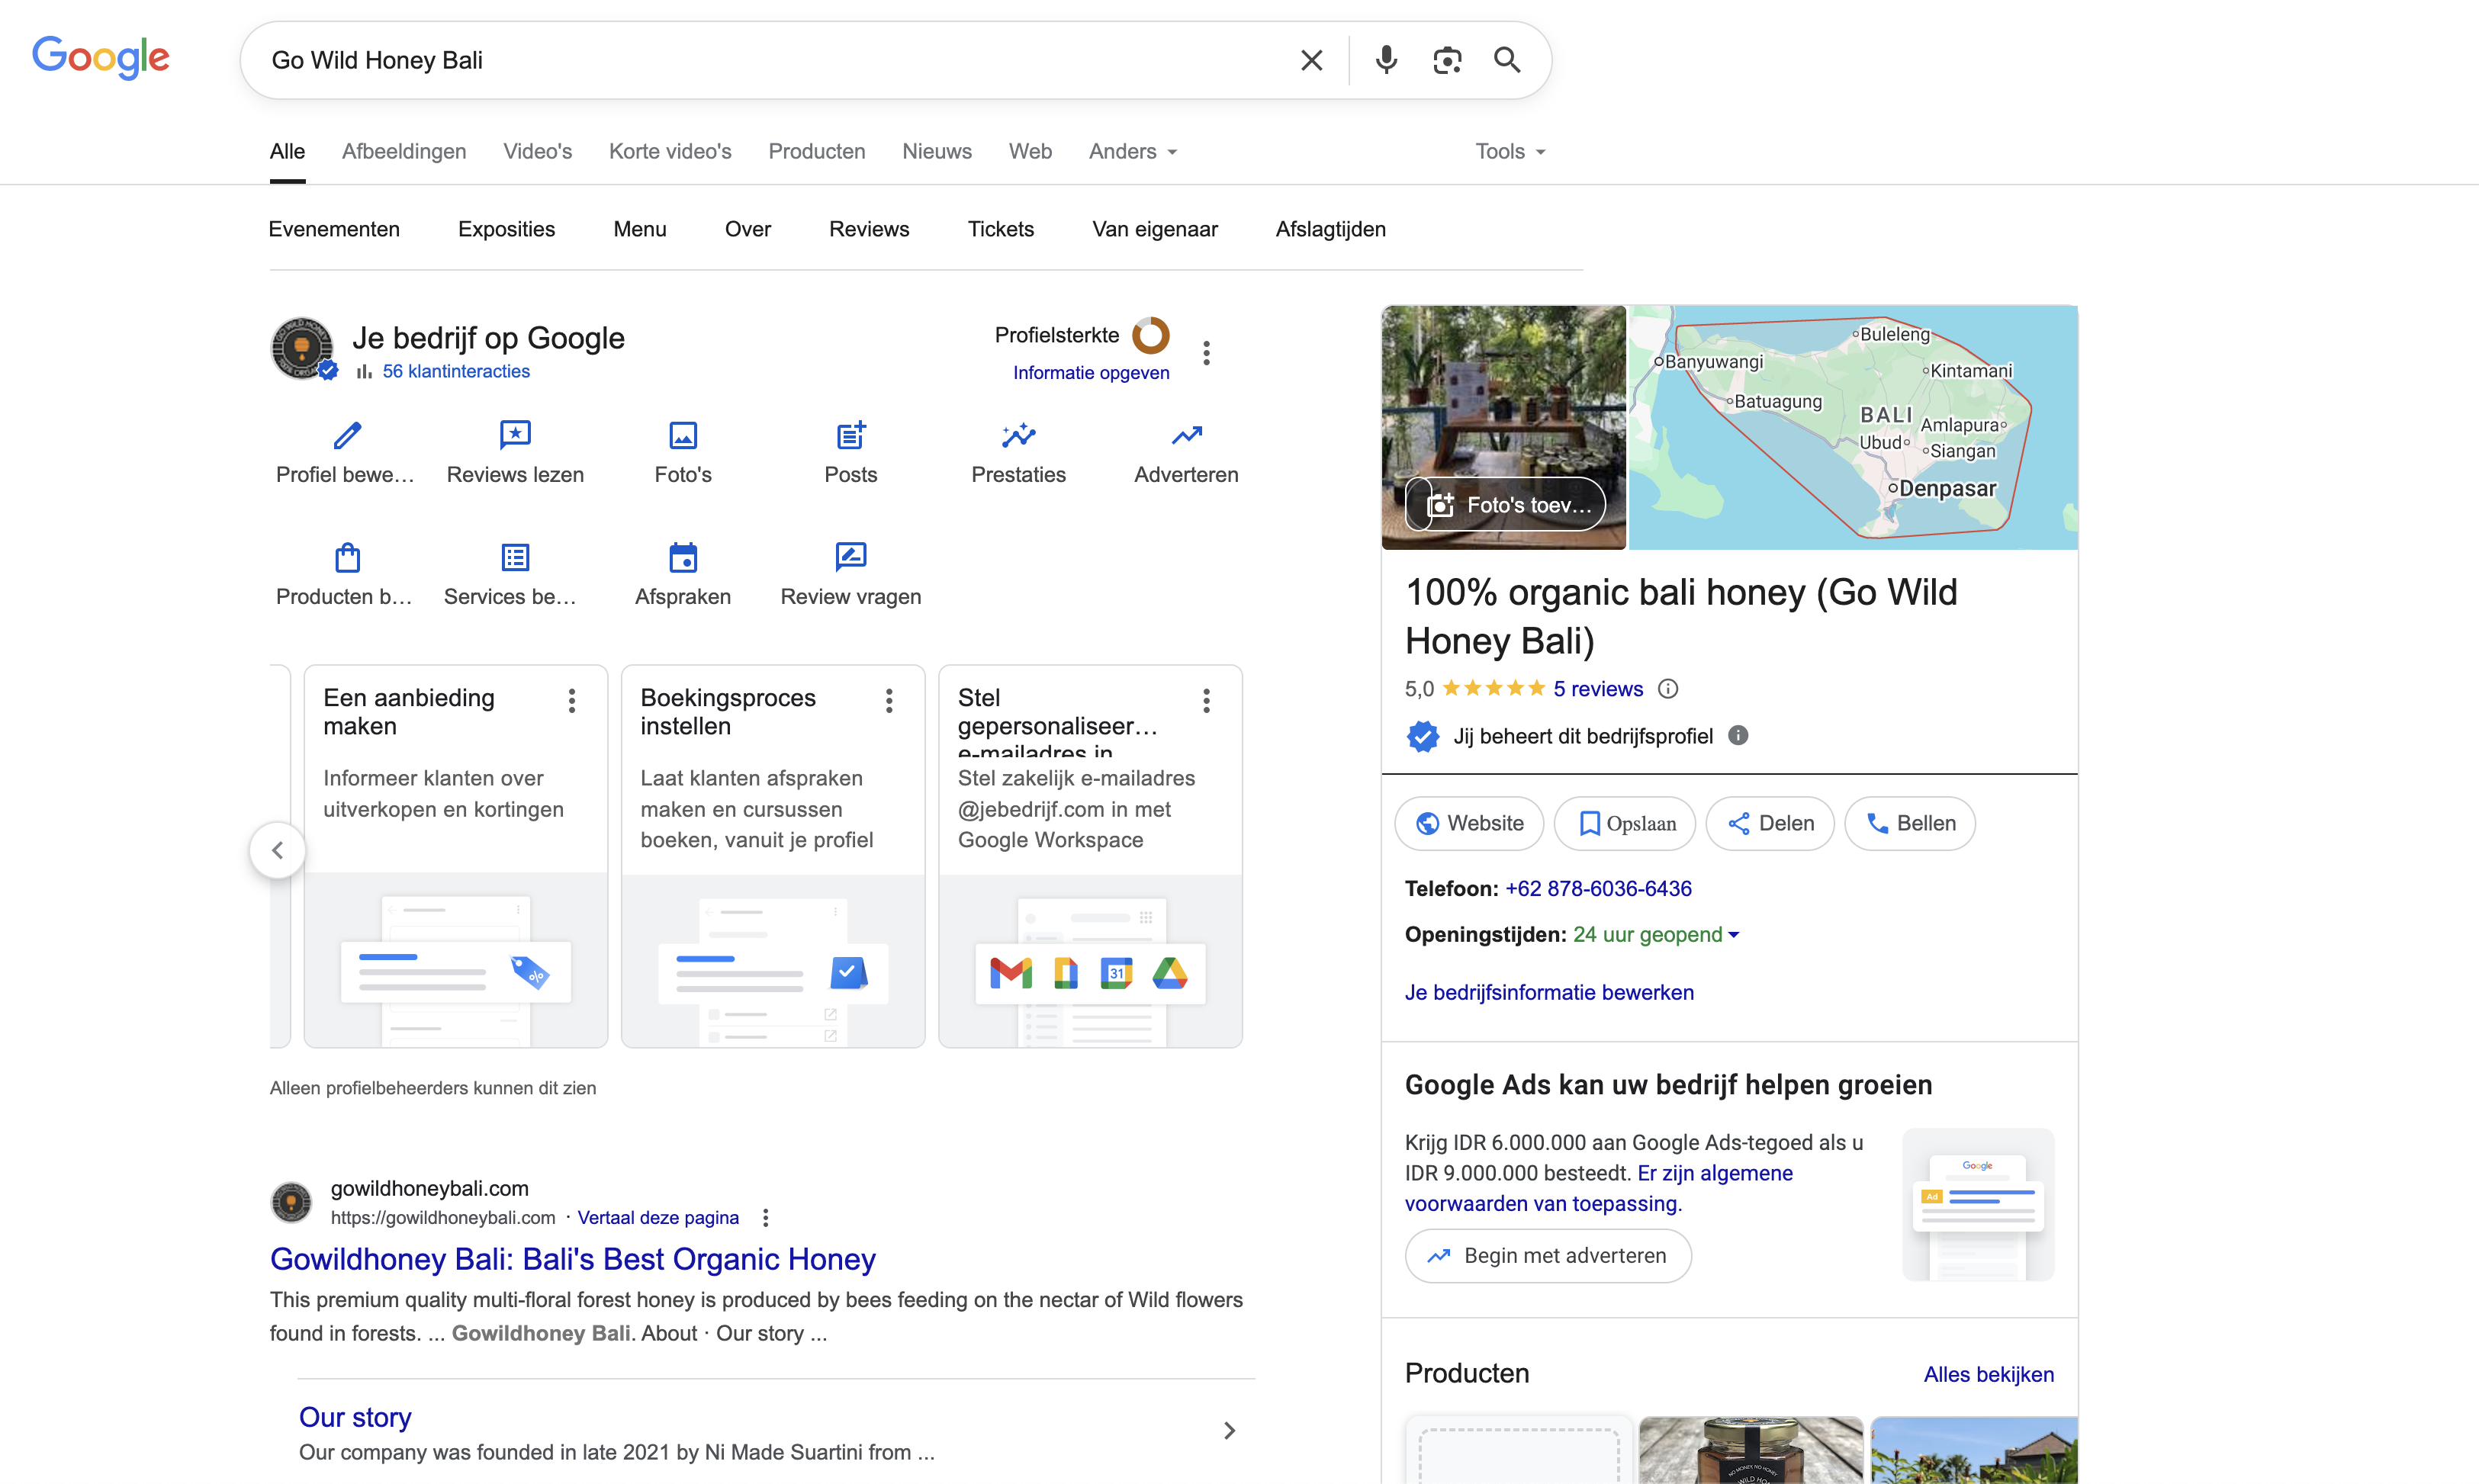Show info icon next to 5 reviews
This screenshot has height=1484, width=2479.
1668,688
